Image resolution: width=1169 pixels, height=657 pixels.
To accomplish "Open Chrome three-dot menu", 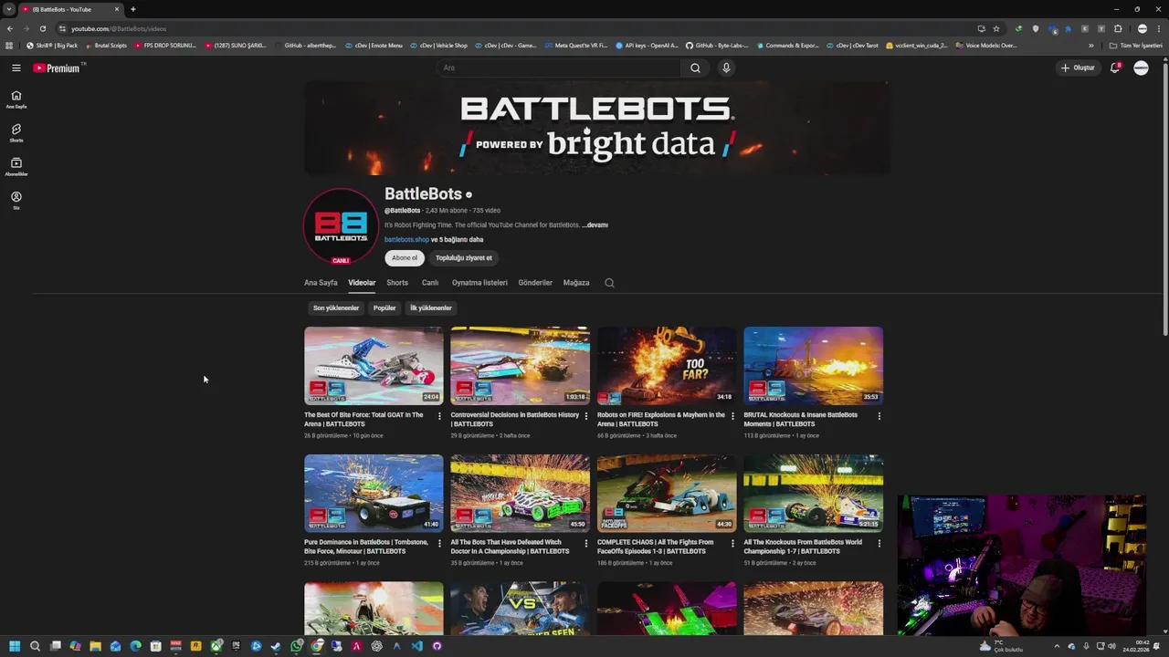I will click(1158, 28).
